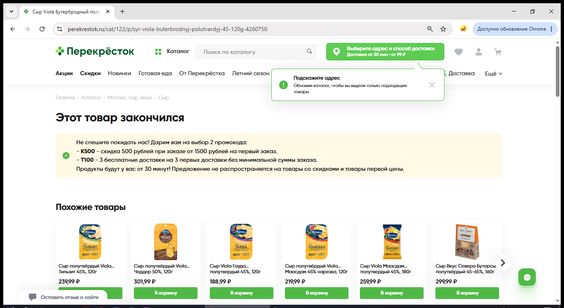Open the tab search dropdown arrow

(11, 11)
